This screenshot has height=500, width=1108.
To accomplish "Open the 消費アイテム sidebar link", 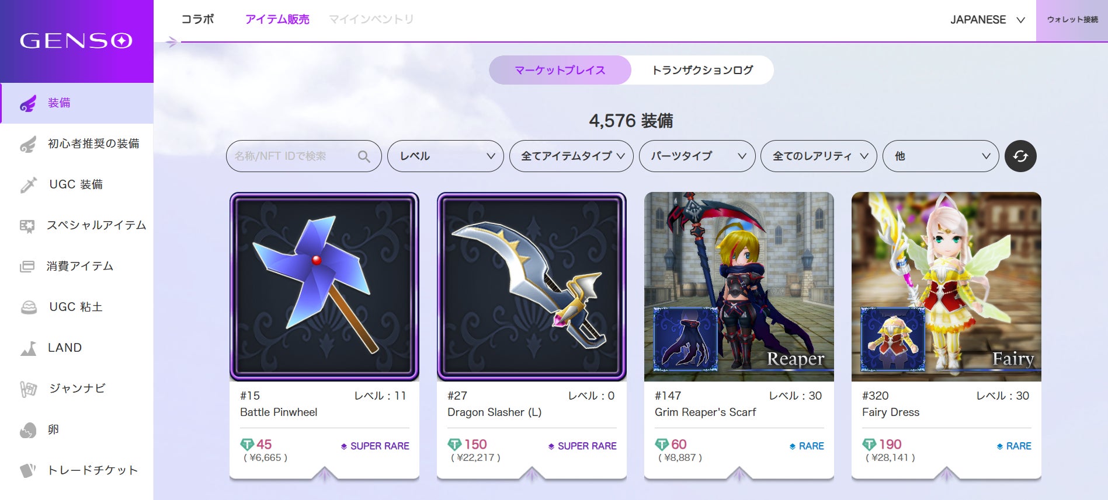I will click(x=79, y=266).
